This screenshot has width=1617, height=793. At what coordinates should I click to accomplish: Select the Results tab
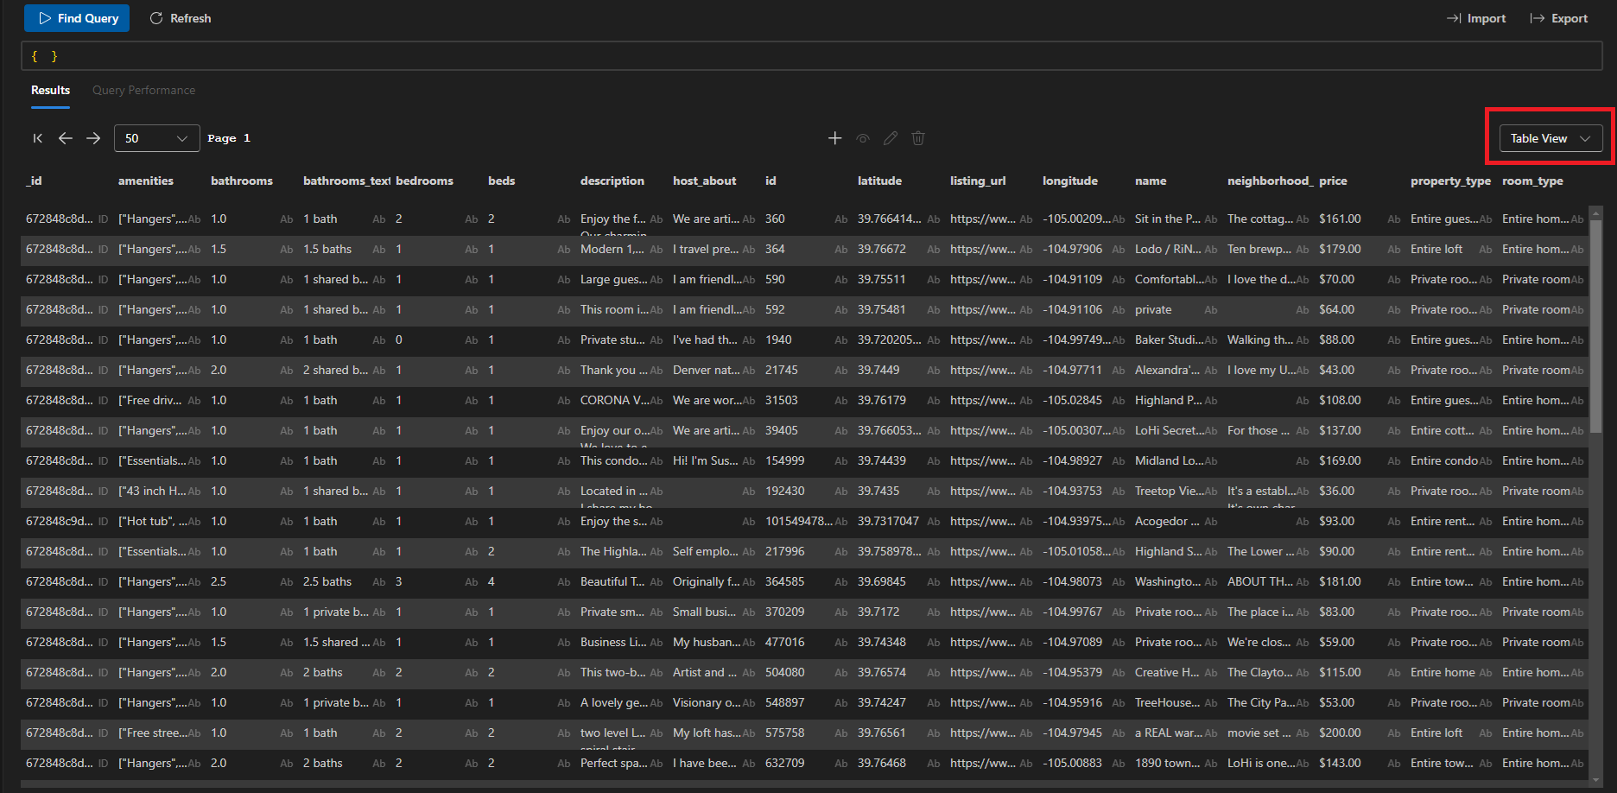[x=50, y=90]
